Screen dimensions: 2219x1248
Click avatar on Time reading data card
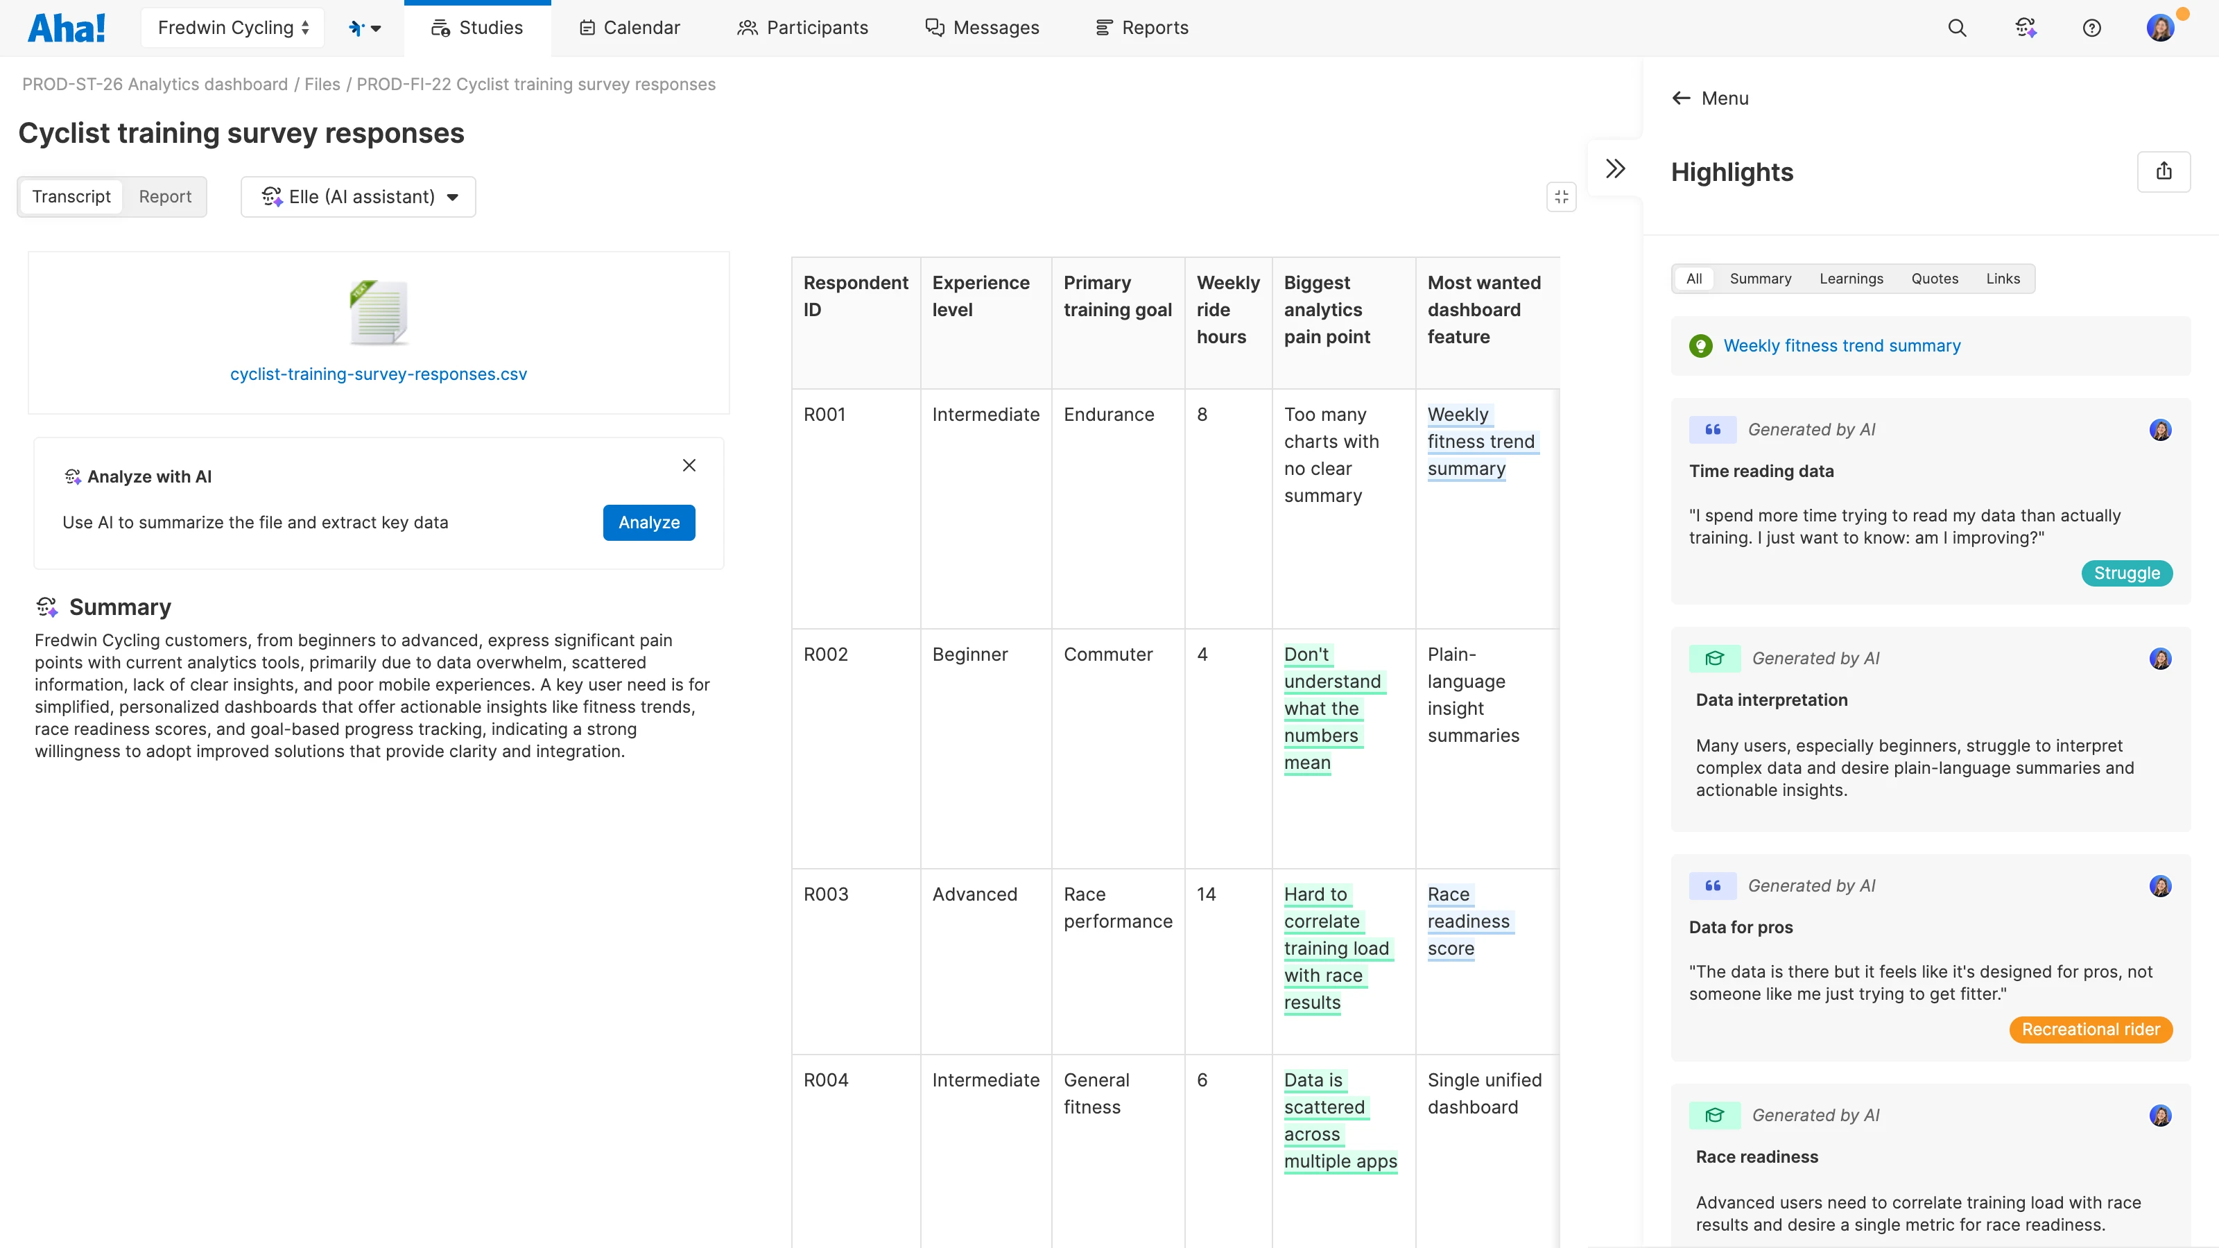coord(2161,429)
